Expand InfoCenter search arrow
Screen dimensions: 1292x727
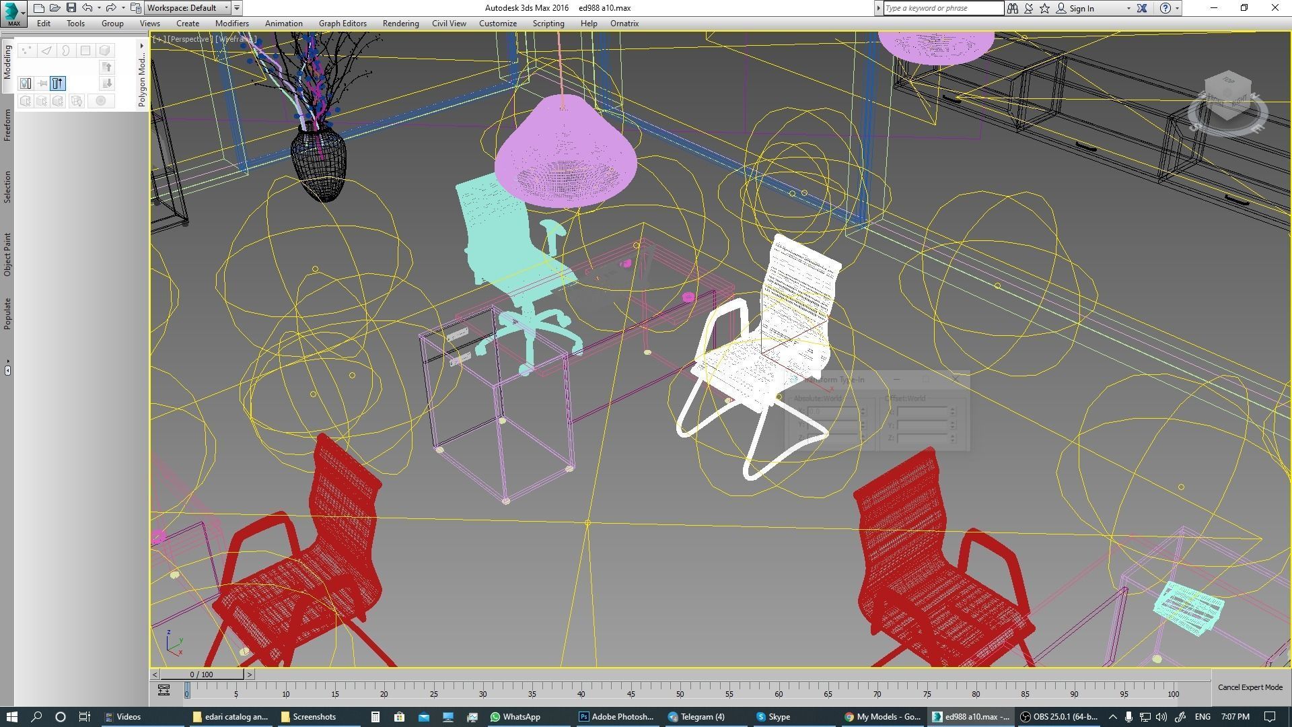tap(878, 8)
